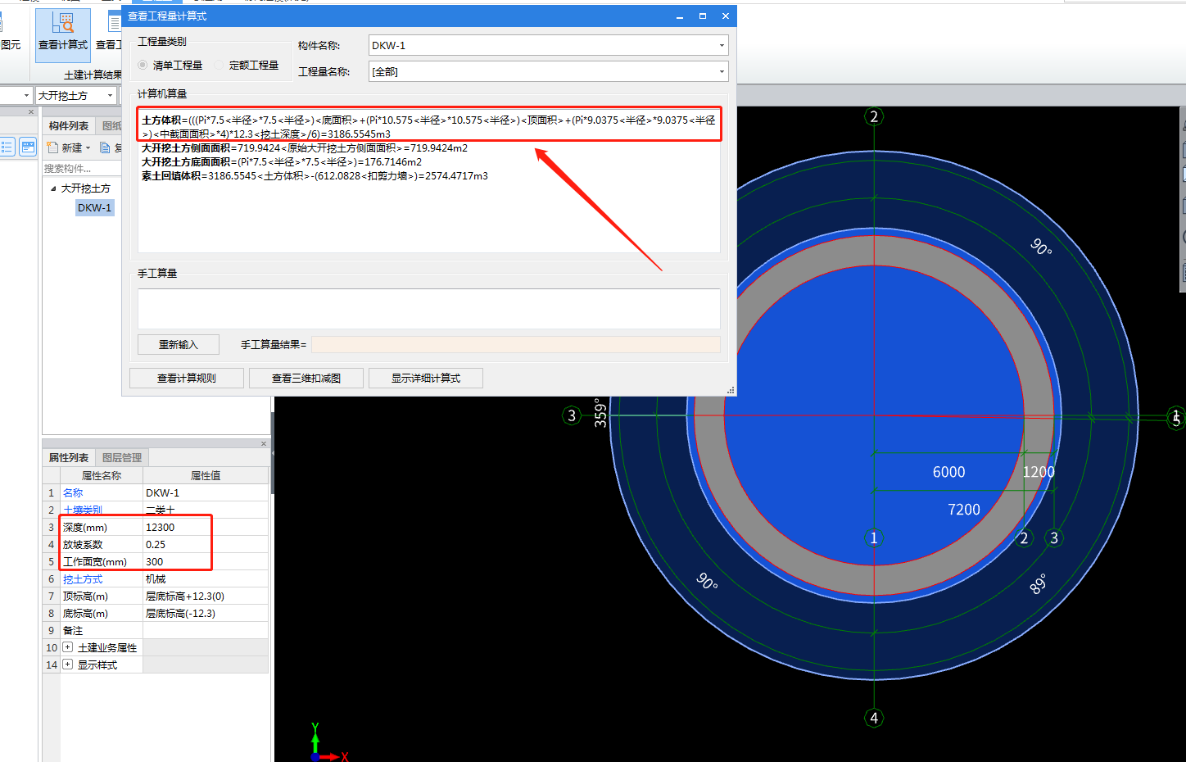The height and width of the screenshot is (762, 1186).
Task: Click the 土方体积 formula line
Action: [428, 127]
